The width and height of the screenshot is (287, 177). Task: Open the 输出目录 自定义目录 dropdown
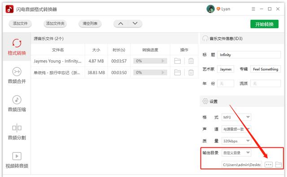(236, 153)
